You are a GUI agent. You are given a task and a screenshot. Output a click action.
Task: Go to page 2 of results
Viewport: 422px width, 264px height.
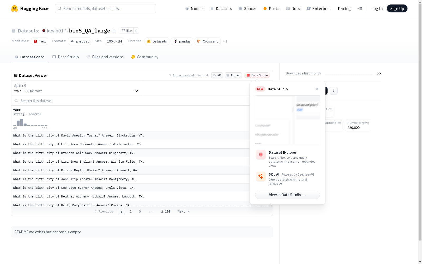[131, 211]
